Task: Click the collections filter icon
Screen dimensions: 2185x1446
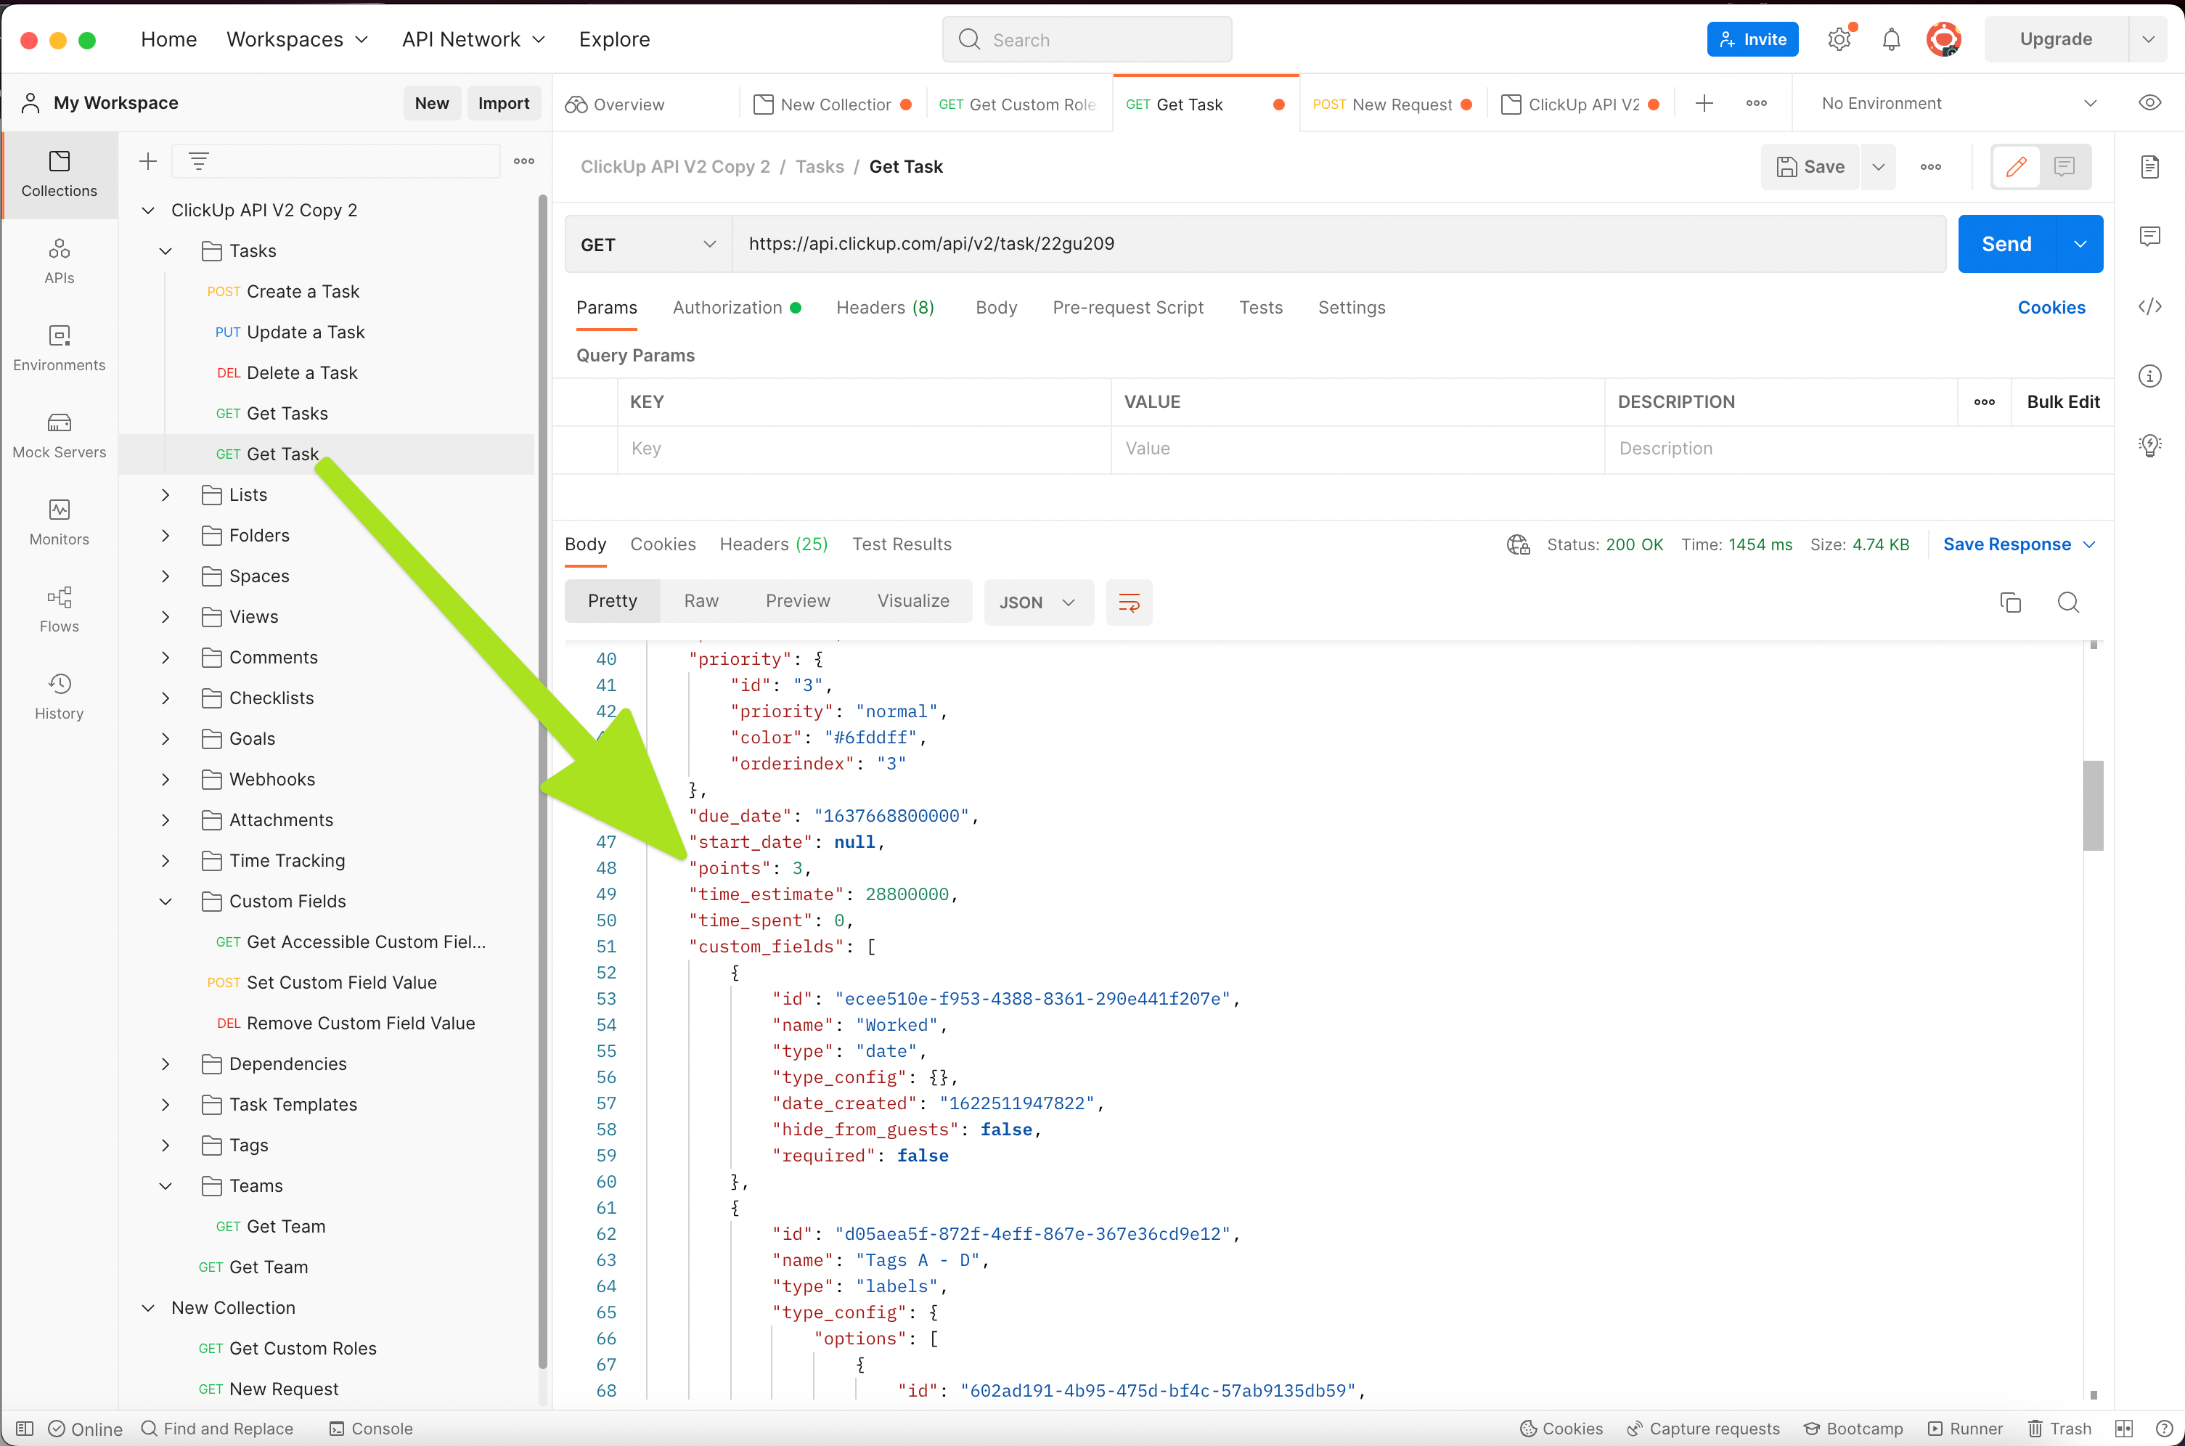Action: pos(198,161)
